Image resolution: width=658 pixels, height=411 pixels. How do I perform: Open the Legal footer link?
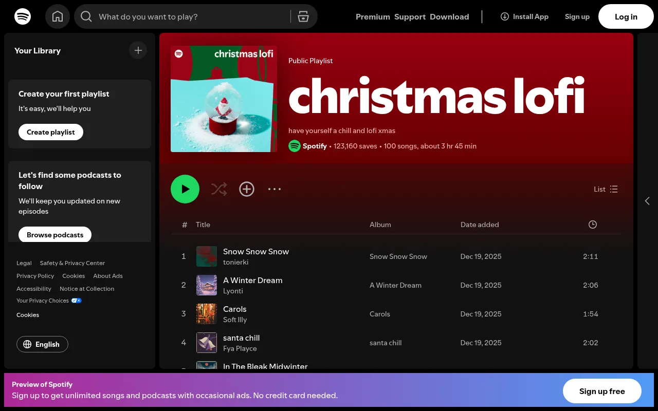(x=24, y=263)
